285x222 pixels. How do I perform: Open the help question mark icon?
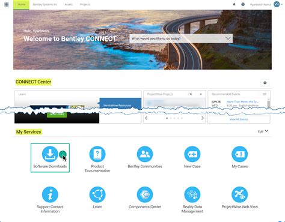tap(243, 4)
